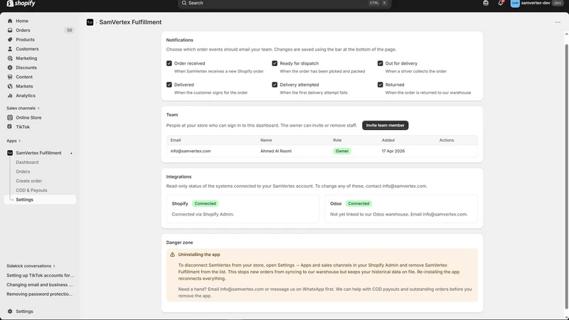Open Orders under SamVertex Fulfillment

[23, 171]
